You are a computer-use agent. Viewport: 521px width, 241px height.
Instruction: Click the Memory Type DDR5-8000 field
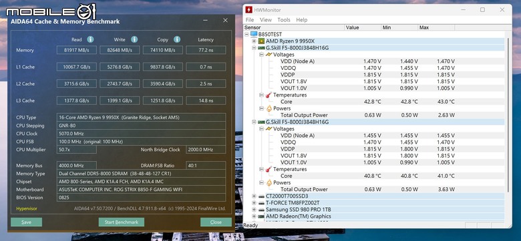[141, 174]
